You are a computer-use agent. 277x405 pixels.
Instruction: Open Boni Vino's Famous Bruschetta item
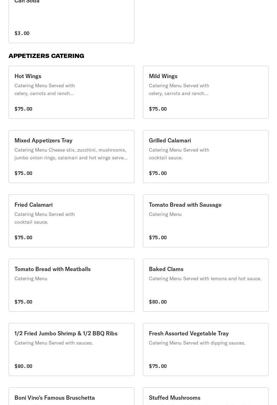tap(71, 396)
